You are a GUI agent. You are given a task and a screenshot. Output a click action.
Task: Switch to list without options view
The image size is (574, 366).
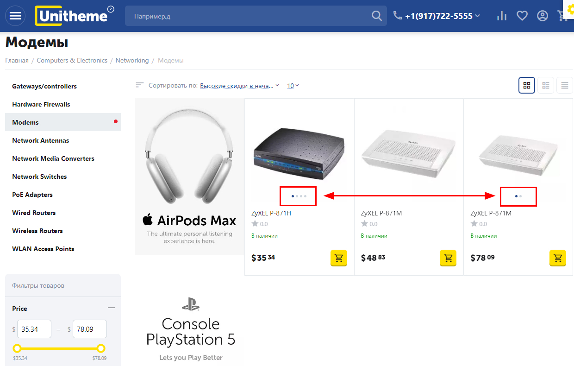564,85
